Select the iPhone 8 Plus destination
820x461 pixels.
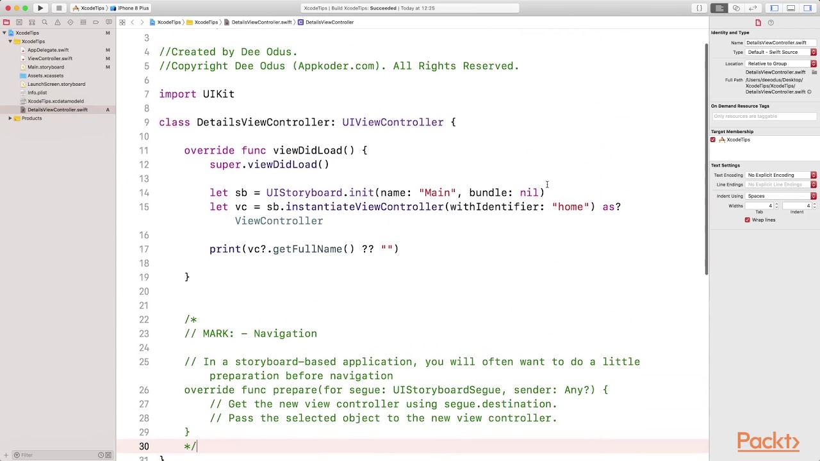(x=130, y=8)
